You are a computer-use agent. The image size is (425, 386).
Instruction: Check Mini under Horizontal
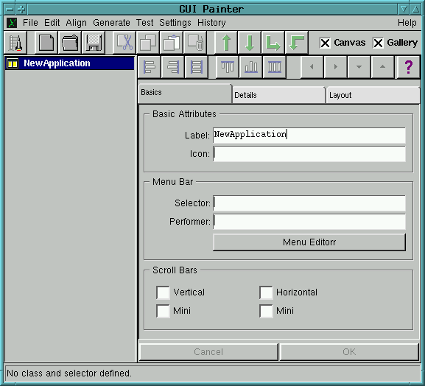[x=266, y=311]
